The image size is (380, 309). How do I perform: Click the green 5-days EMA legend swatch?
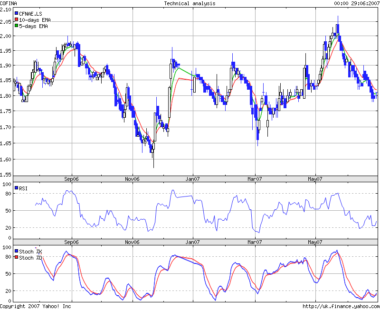coord(17,27)
